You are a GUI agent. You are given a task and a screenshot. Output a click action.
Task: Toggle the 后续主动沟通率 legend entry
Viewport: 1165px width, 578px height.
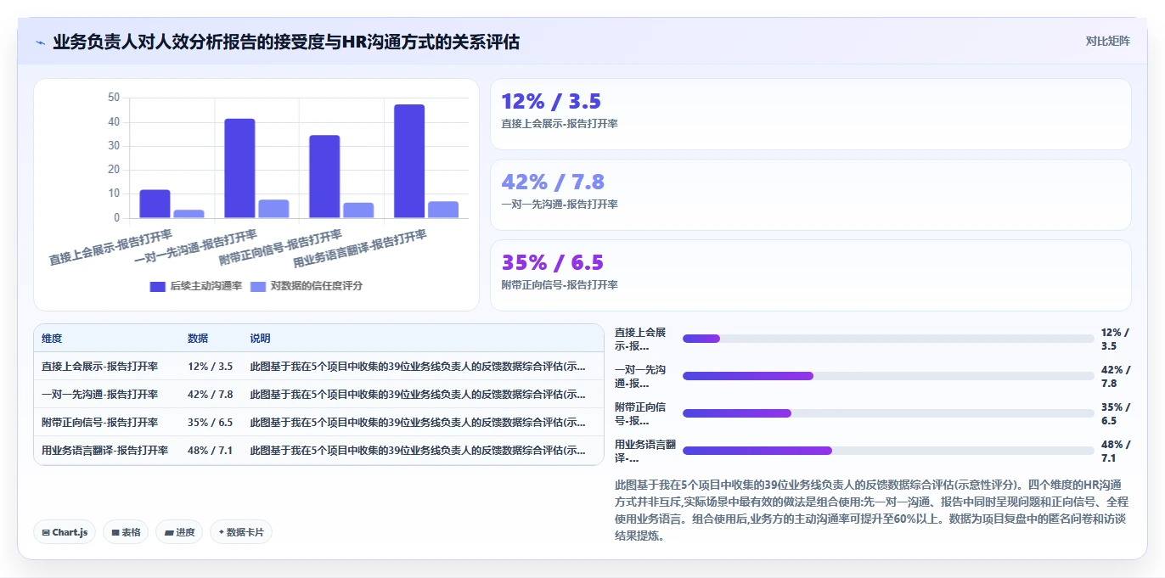point(196,286)
